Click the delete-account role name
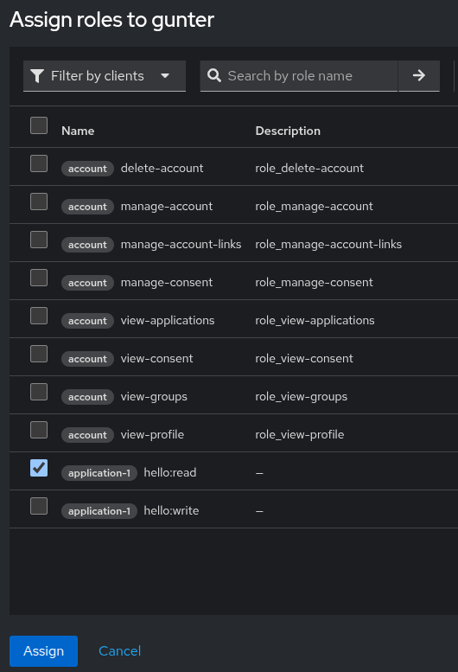The height and width of the screenshot is (672, 458). 162,168
